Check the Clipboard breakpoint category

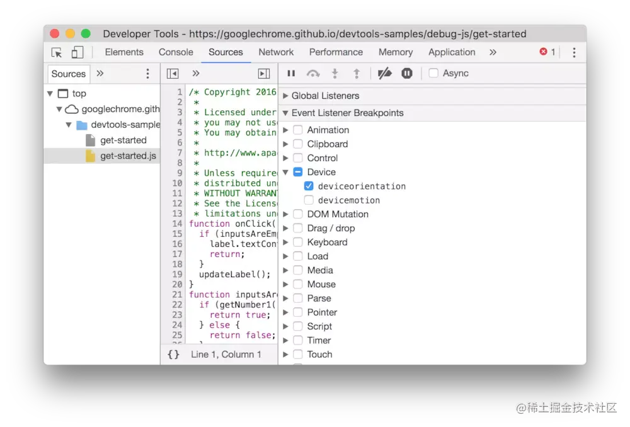click(x=298, y=144)
